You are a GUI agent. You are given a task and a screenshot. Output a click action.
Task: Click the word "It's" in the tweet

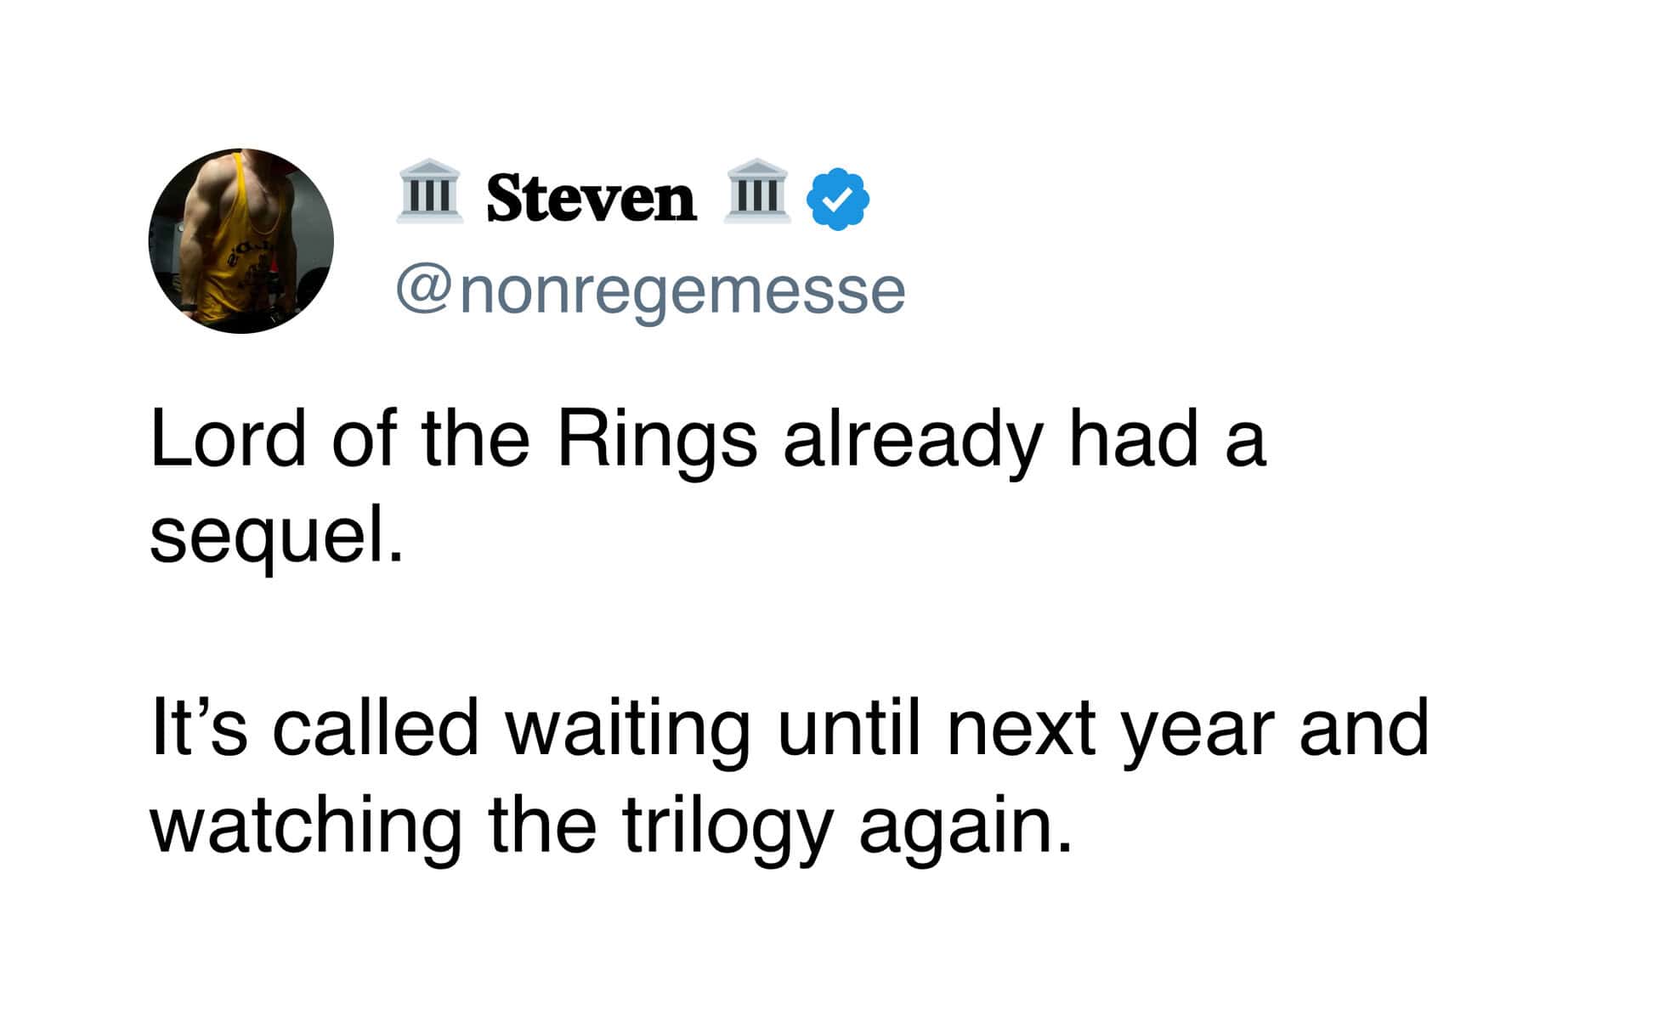point(199,729)
